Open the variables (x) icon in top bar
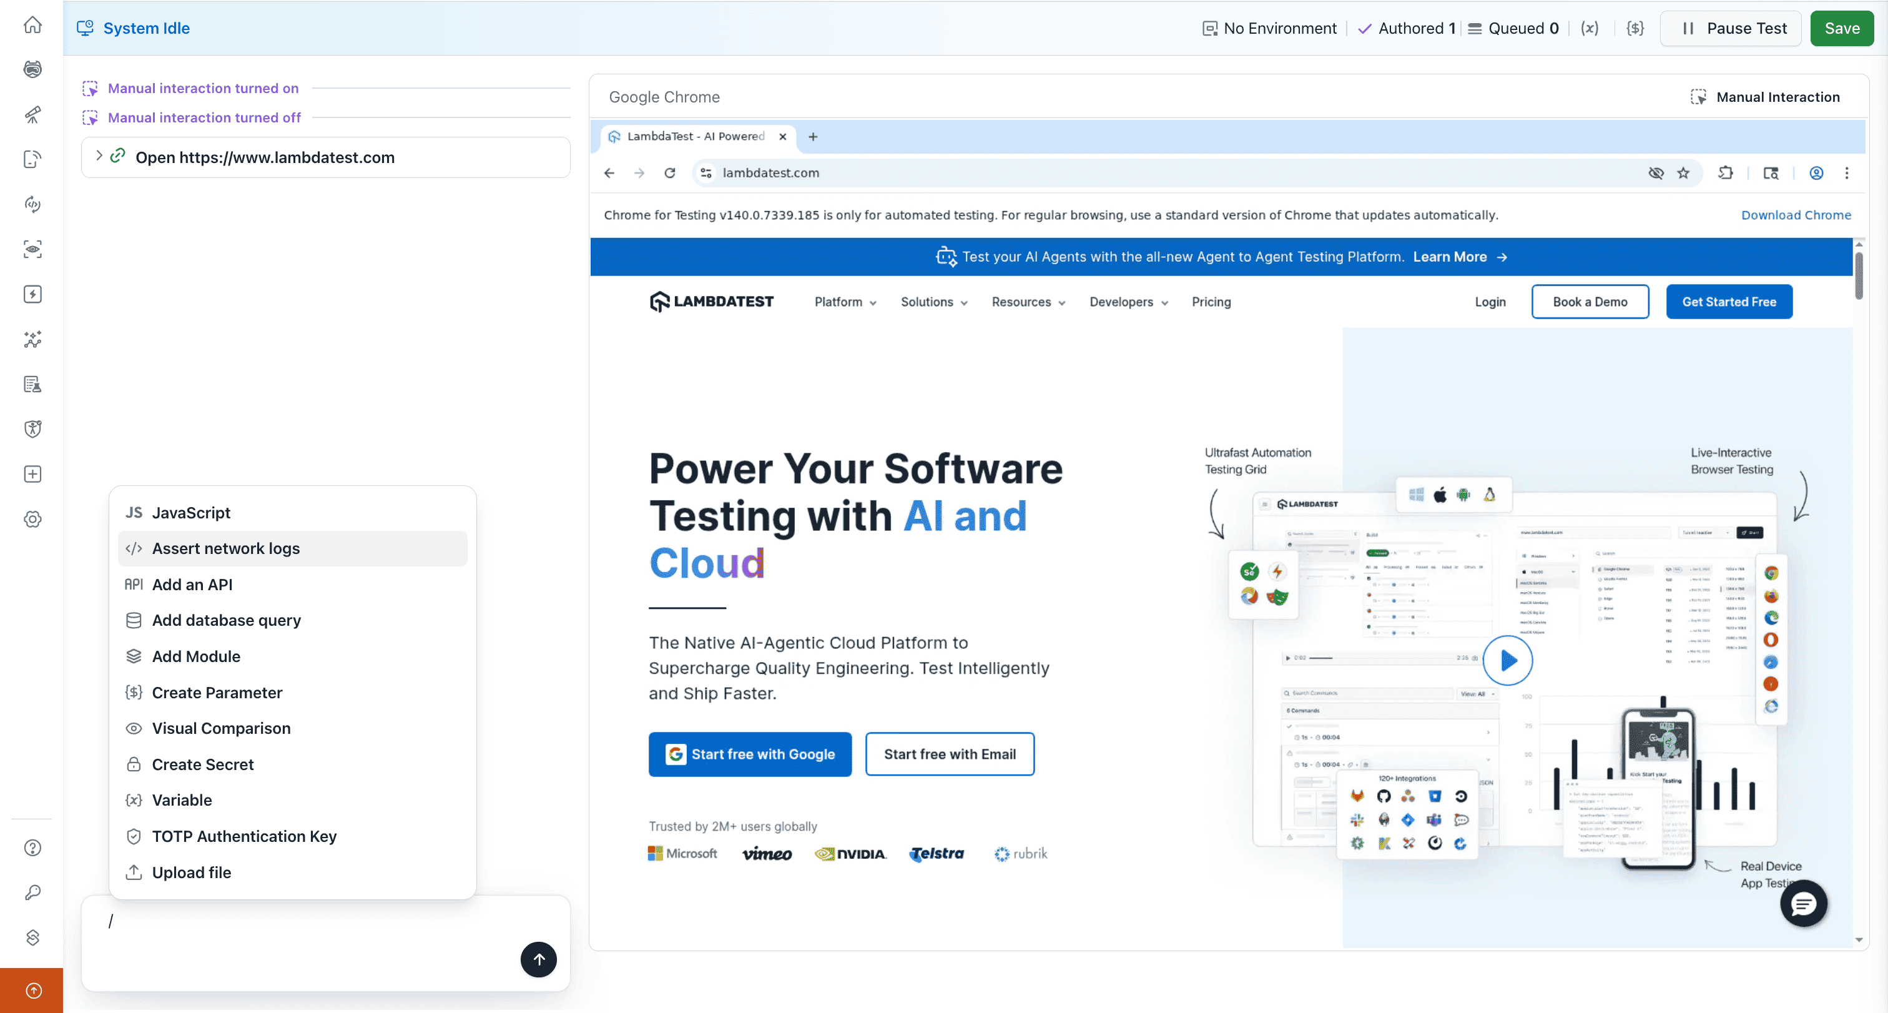 pos(1589,29)
